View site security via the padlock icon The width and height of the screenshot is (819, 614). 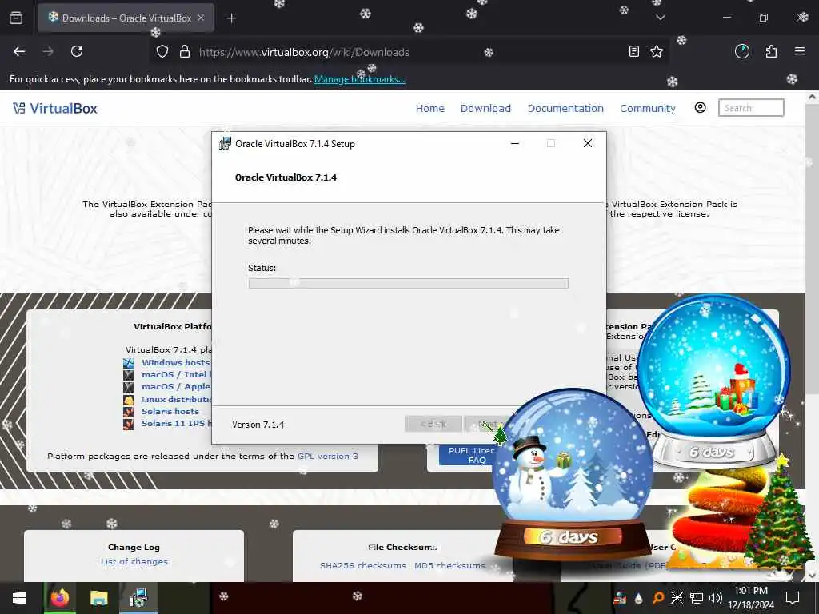click(185, 51)
